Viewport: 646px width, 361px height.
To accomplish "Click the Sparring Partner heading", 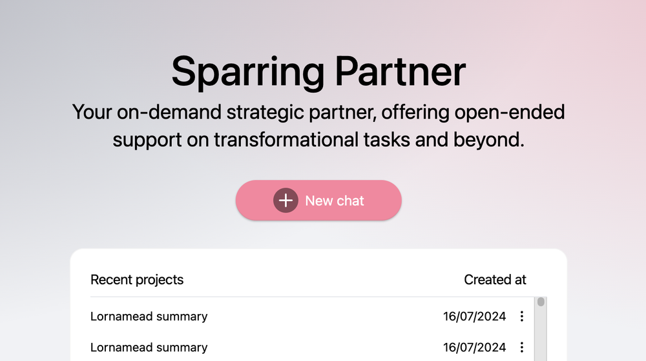I will coord(318,71).
